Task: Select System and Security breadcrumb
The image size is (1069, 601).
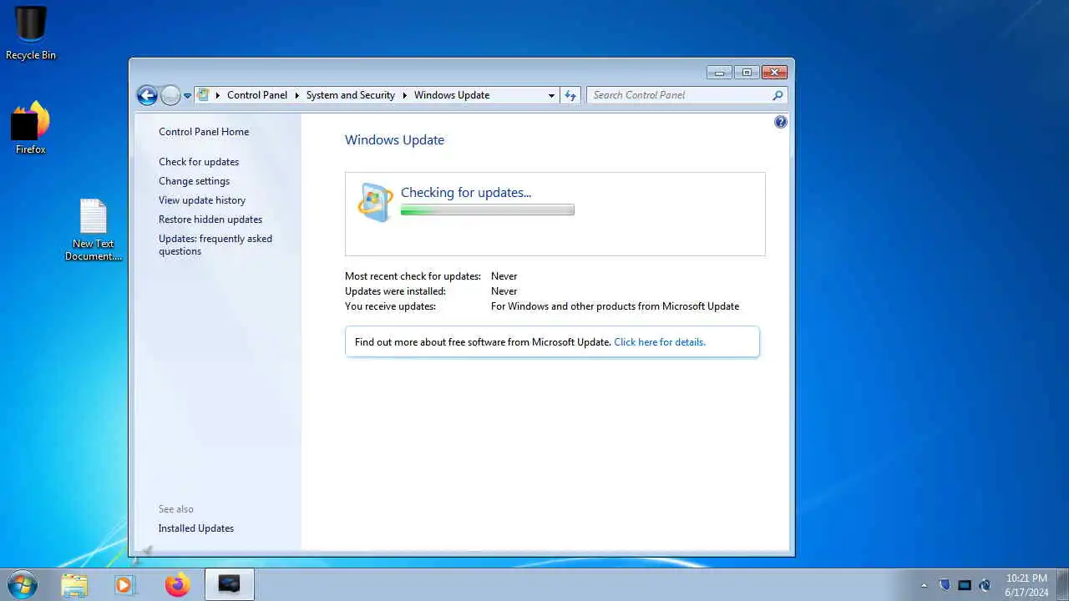Action: coord(351,95)
